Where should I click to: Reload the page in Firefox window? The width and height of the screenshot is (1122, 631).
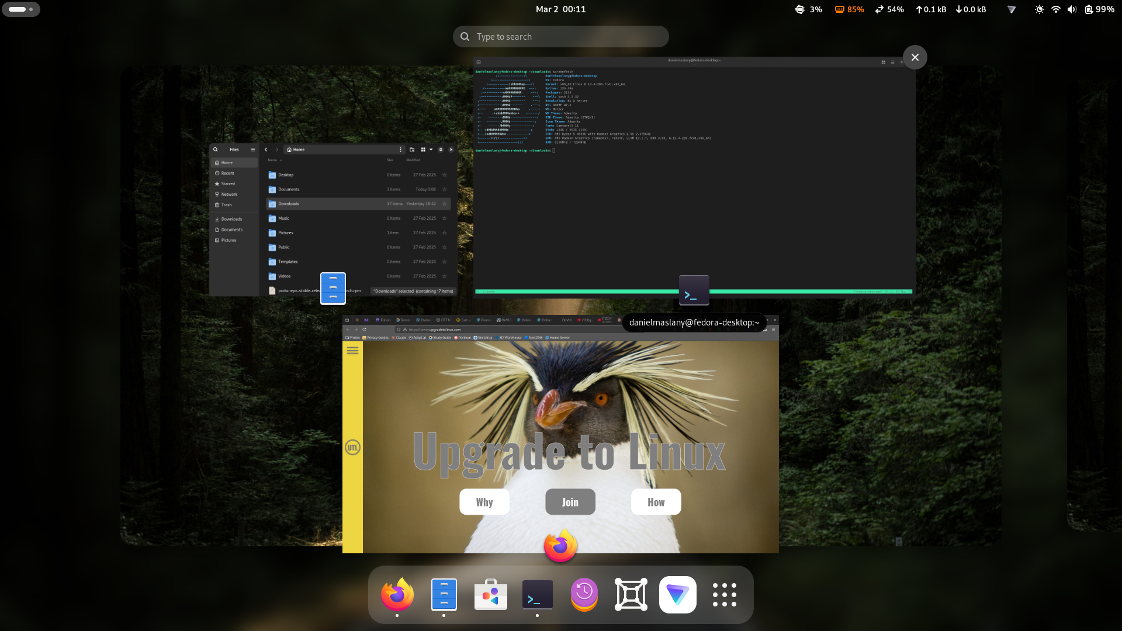(x=364, y=330)
